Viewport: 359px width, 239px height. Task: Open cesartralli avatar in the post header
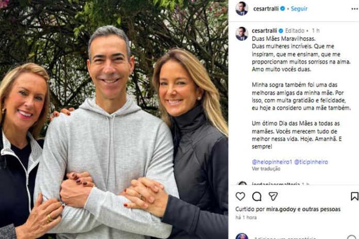point(242,9)
